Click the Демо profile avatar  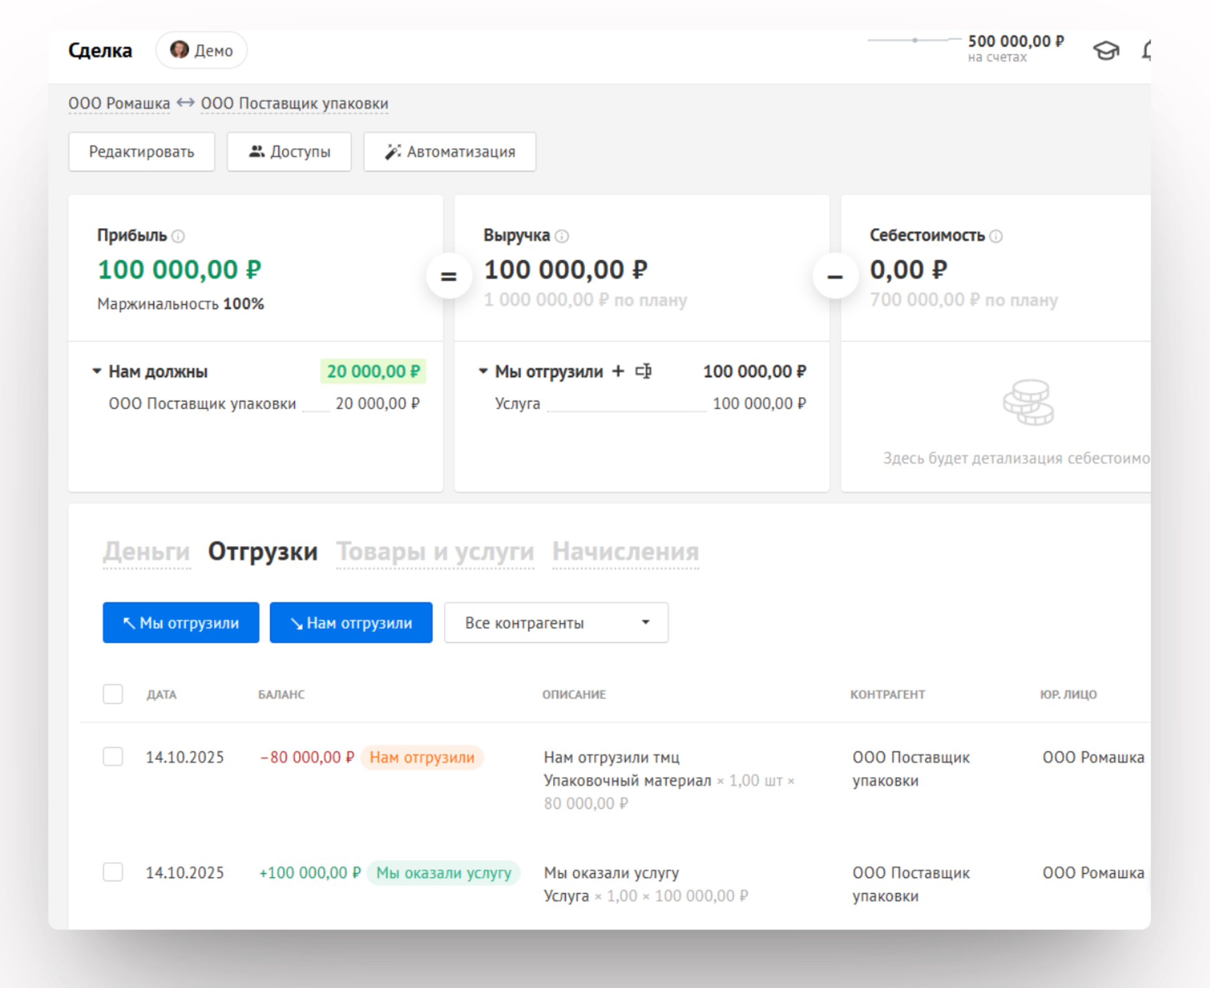pyautogui.click(x=180, y=50)
